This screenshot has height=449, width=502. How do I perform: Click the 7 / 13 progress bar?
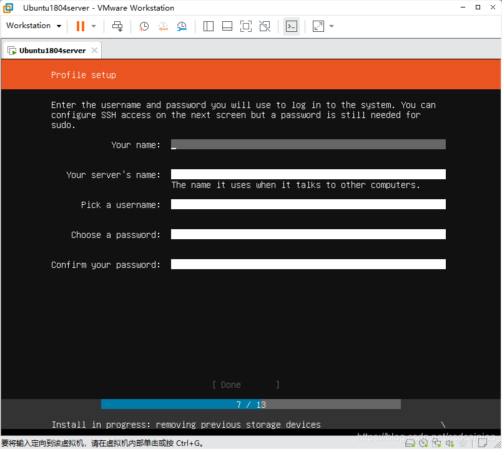[250, 404]
